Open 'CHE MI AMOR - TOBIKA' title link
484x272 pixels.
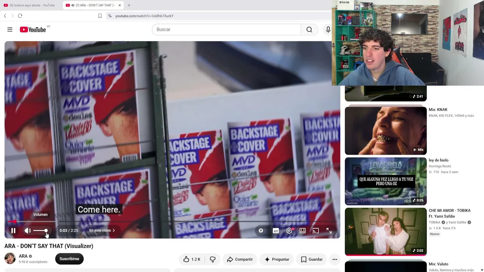[x=450, y=213]
